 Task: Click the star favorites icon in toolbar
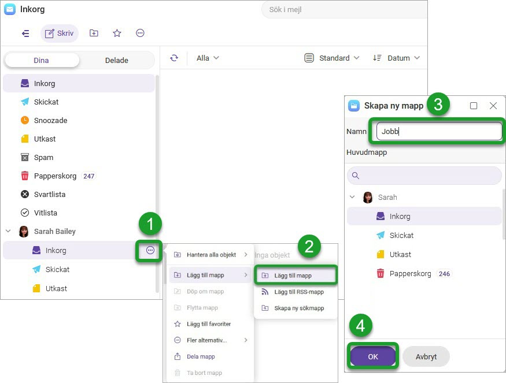click(117, 34)
